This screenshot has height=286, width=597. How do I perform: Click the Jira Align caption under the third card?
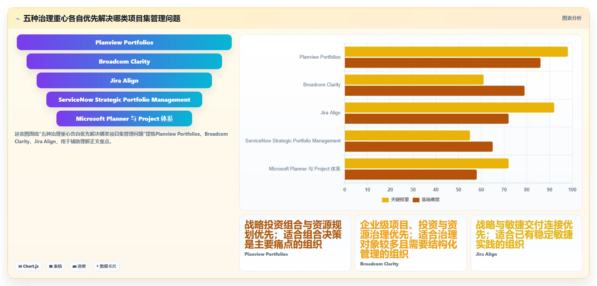coord(486,254)
